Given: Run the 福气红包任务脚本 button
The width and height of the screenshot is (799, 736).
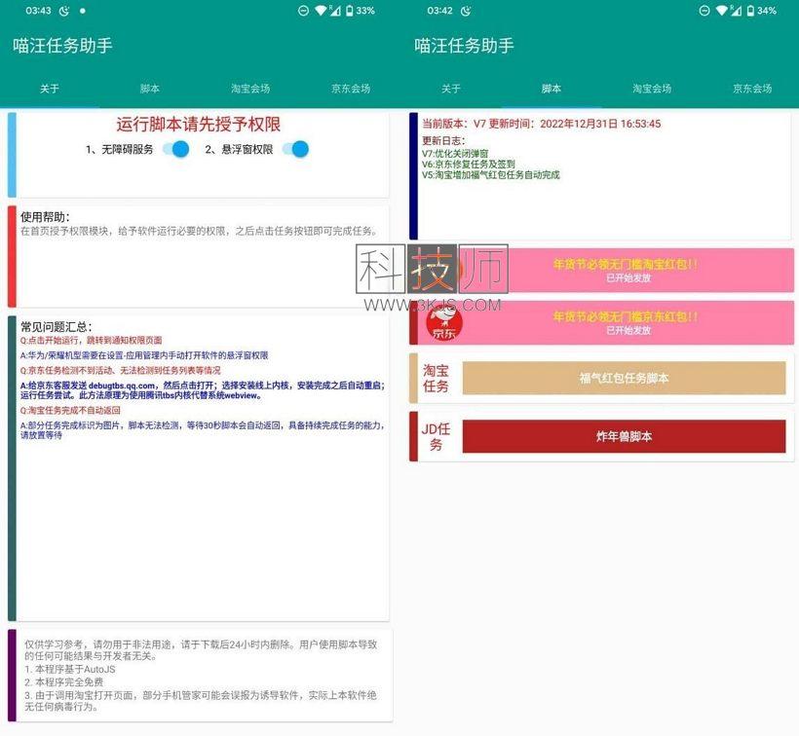Looking at the screenshot, I should click(624, 378).
